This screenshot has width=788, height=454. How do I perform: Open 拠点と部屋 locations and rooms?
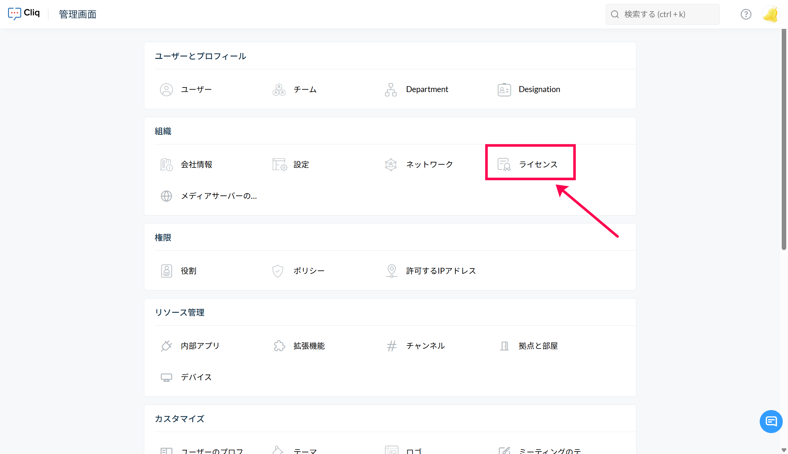click(538, 346)
